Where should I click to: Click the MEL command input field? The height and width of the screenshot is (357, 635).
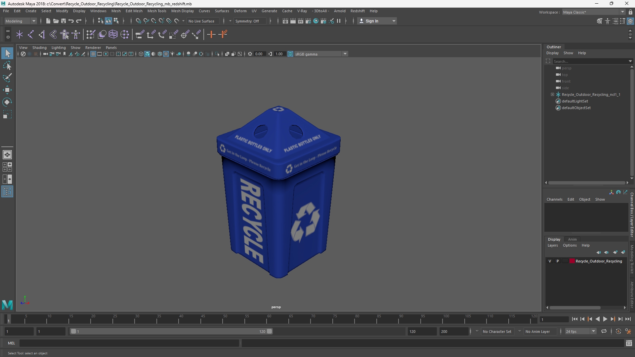click(129, 343)
